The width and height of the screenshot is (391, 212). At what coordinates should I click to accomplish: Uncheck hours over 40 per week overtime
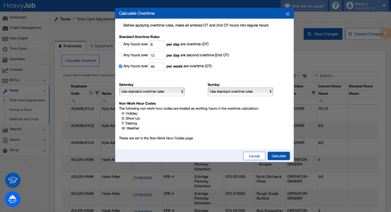click(121, 66)
